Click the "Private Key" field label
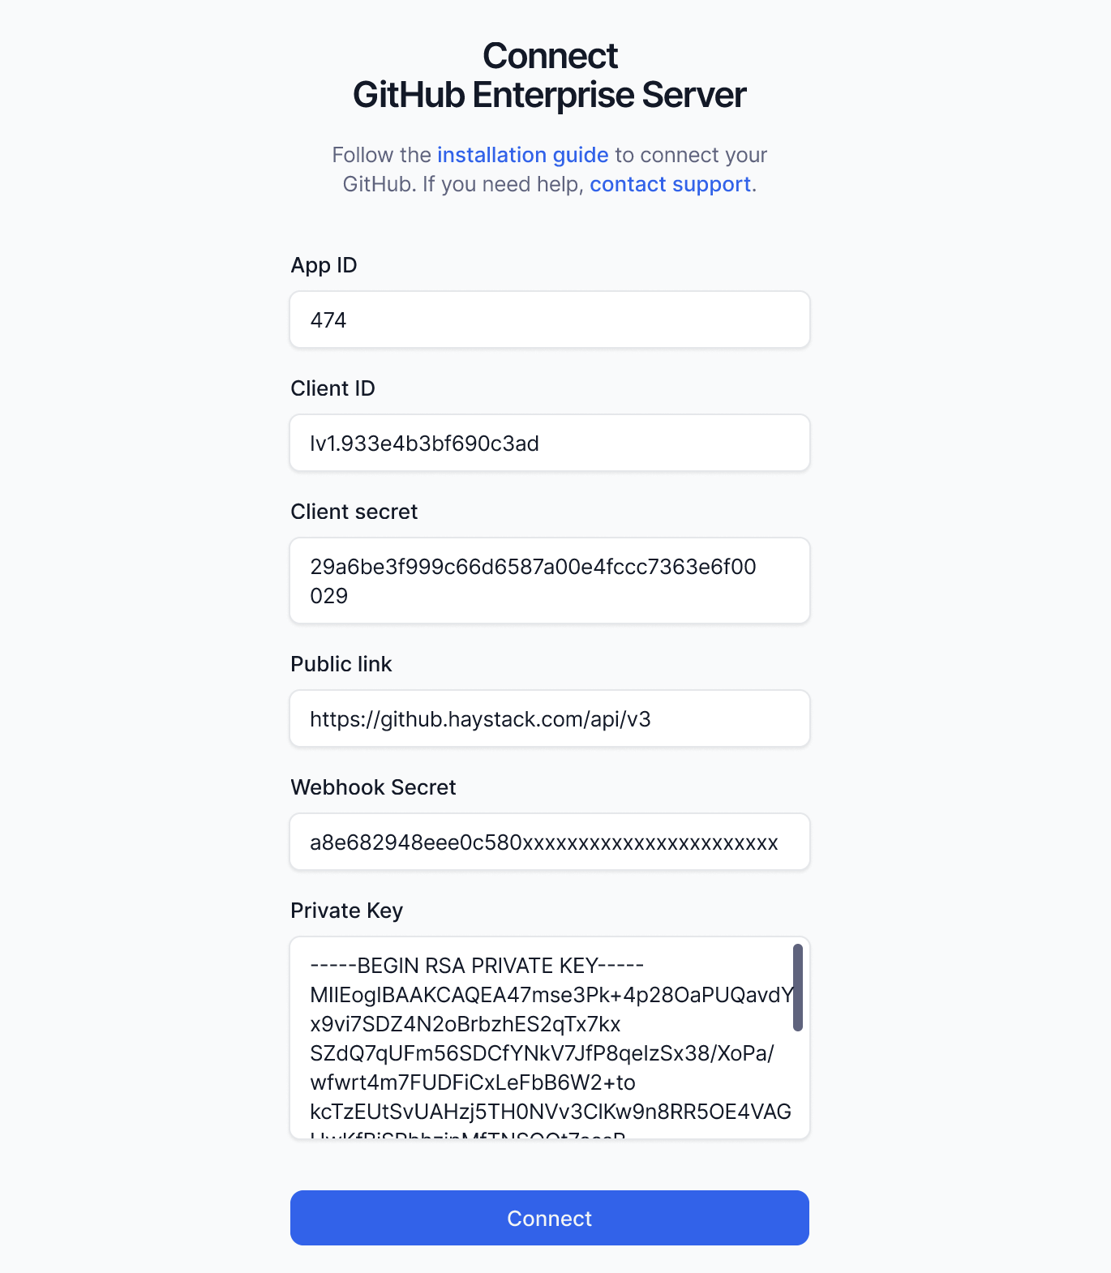The height and width of the screenshot is (1273, 1111). [346, 911]
